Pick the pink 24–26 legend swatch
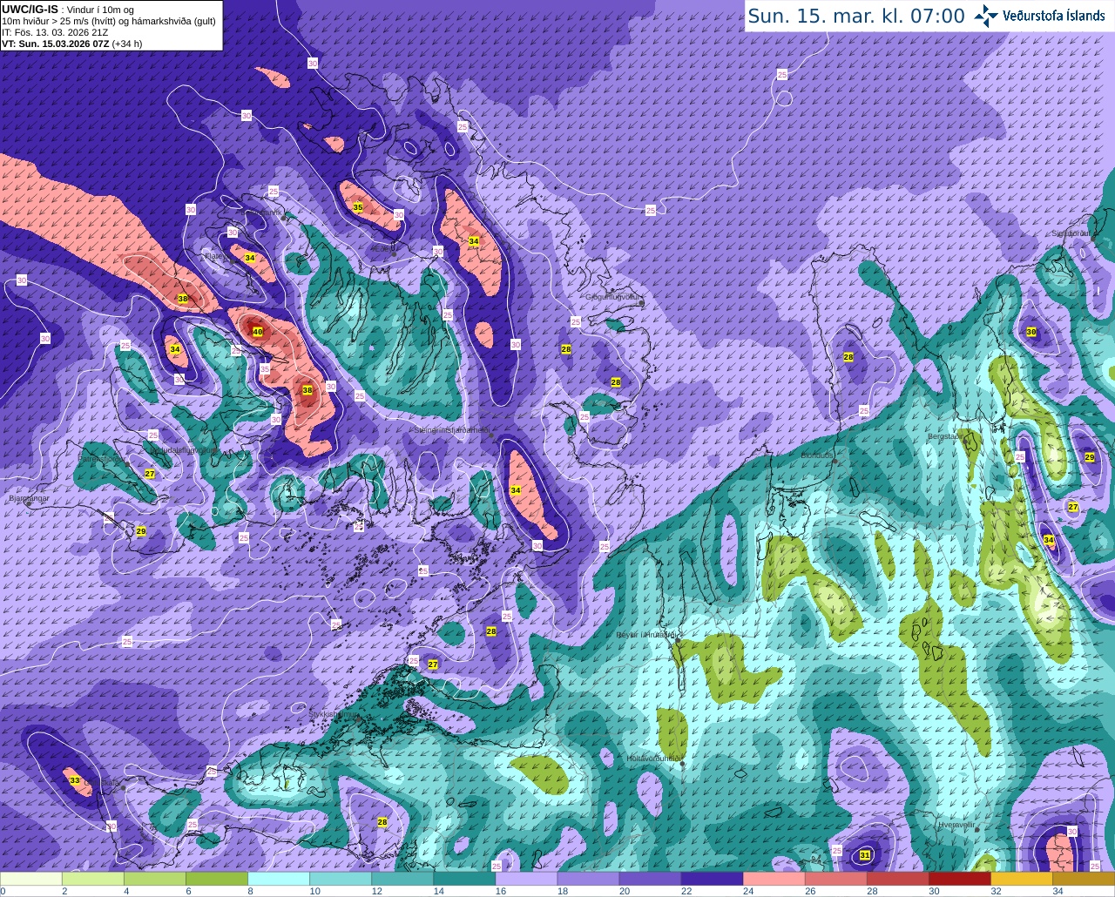This screenshot has height=897, width=1115. click(774, 879)
